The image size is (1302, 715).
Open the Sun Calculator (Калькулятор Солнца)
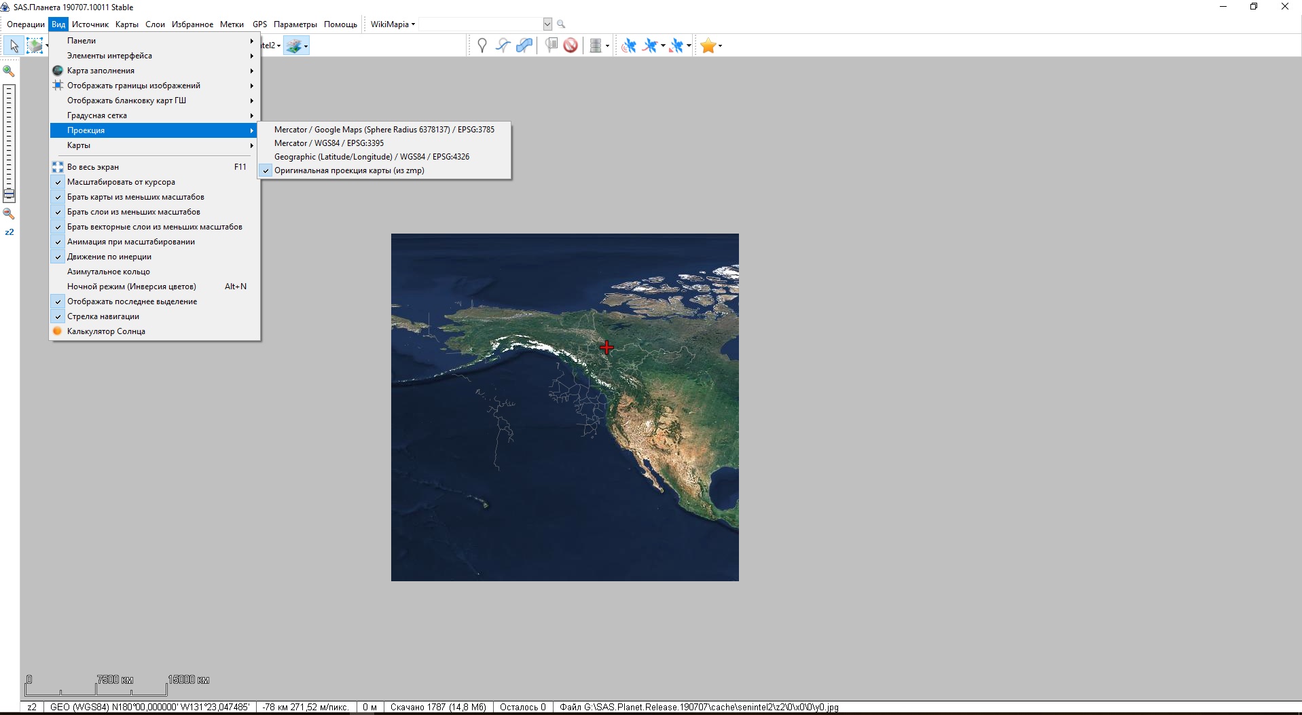click(x=106, y=331)
